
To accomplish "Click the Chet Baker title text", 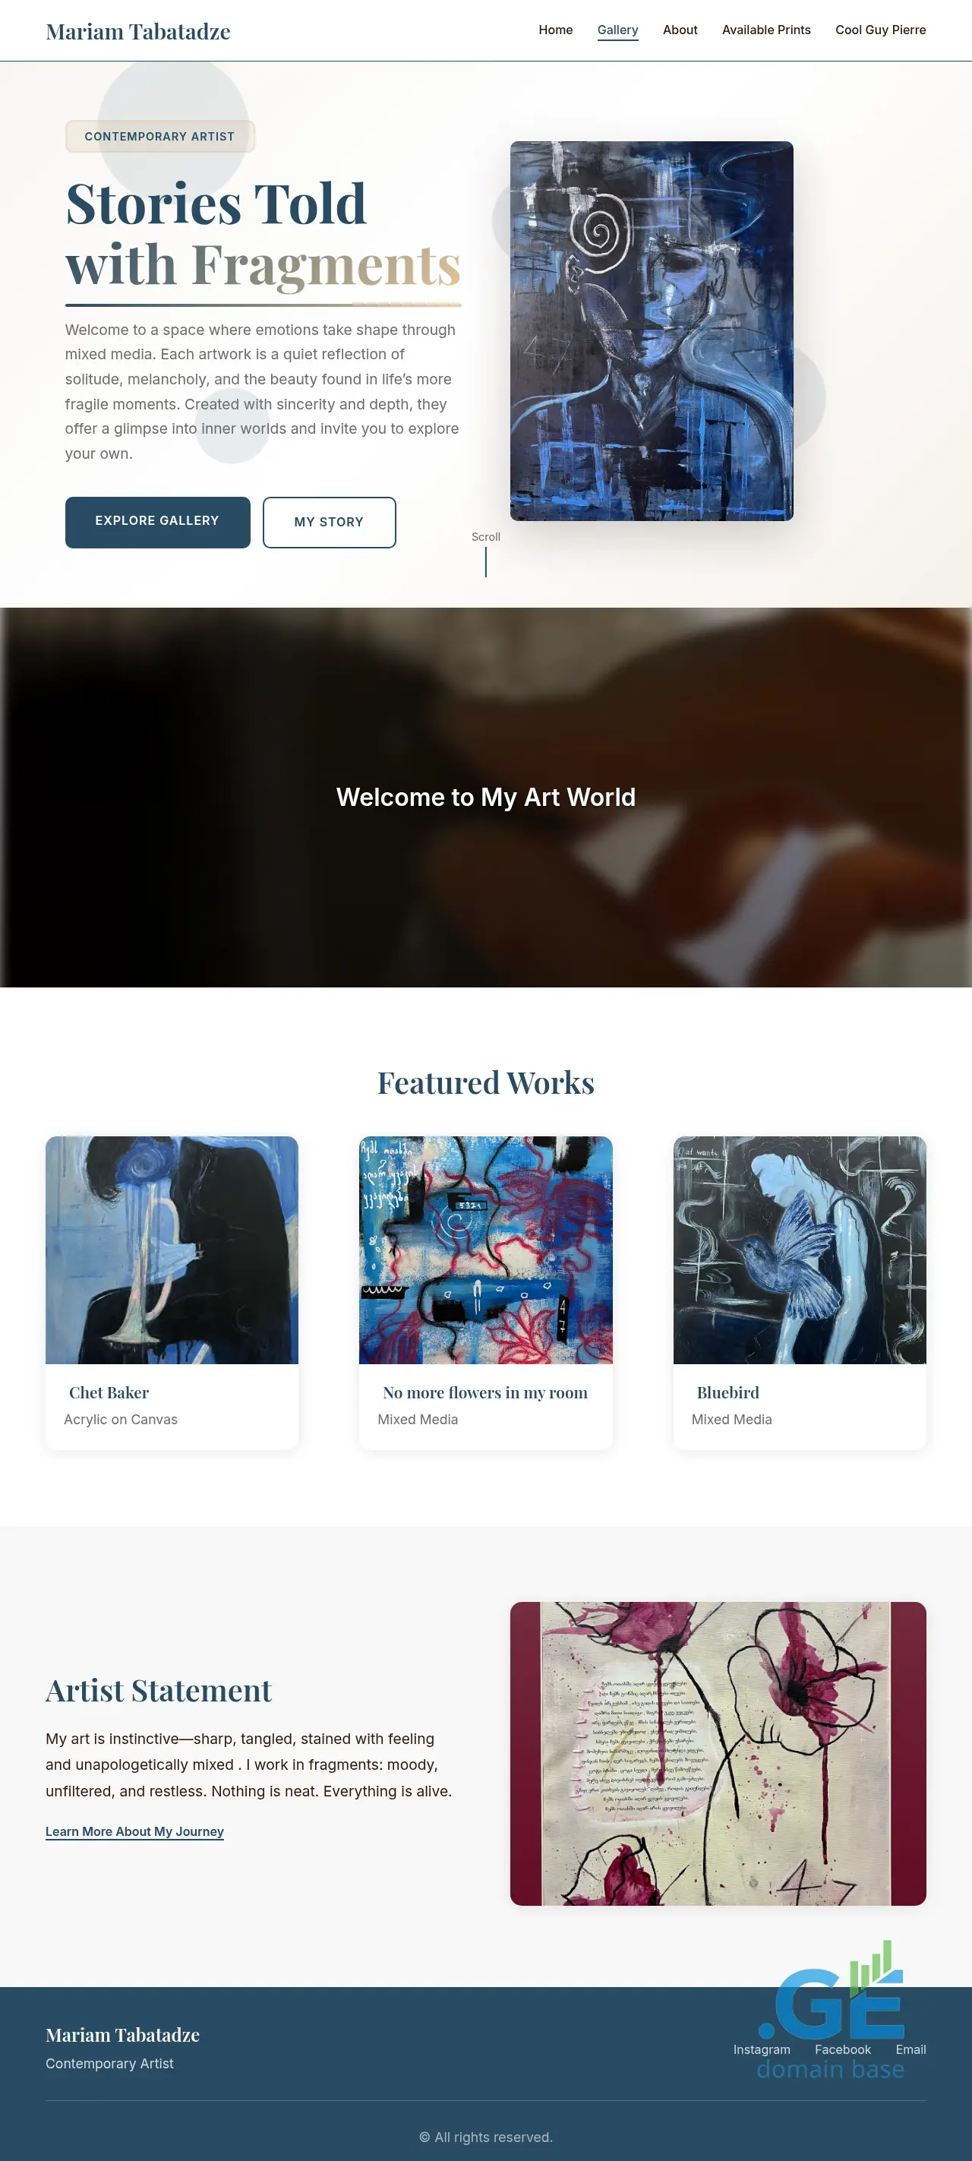I will click(x=109, y=1392).
